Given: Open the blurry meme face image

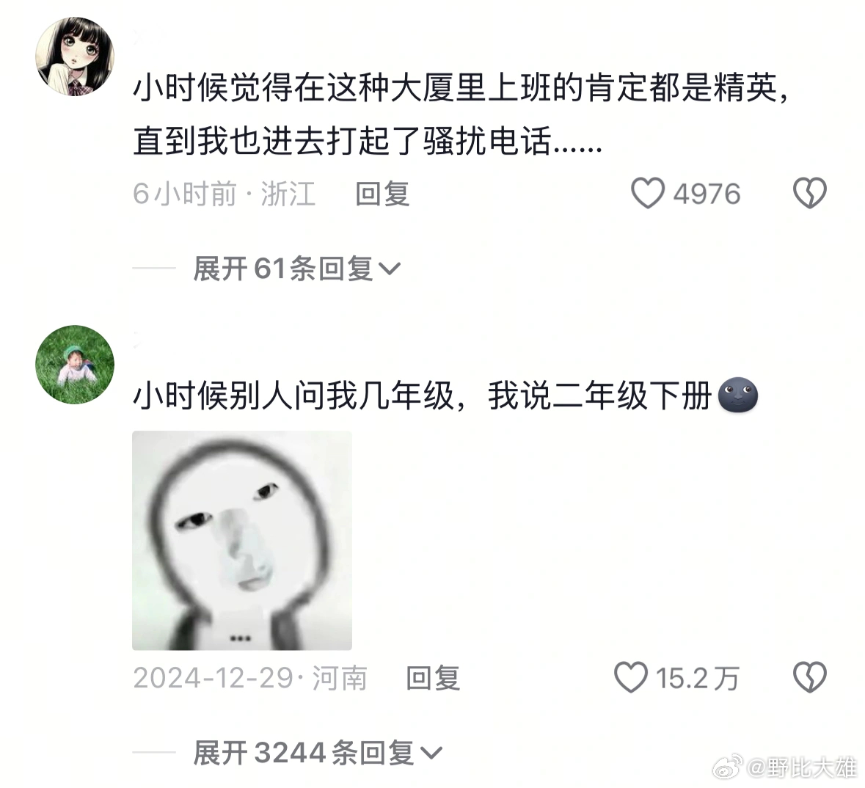Looking at the screenshot, I should pos(242,540).
